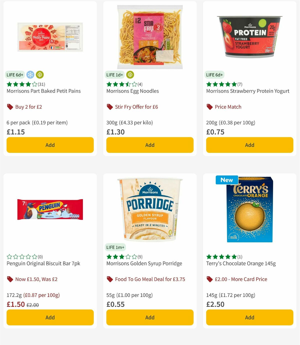
Task: Open the Morrisons Egg Noodles product page
Action: click(x=133, y=91)
